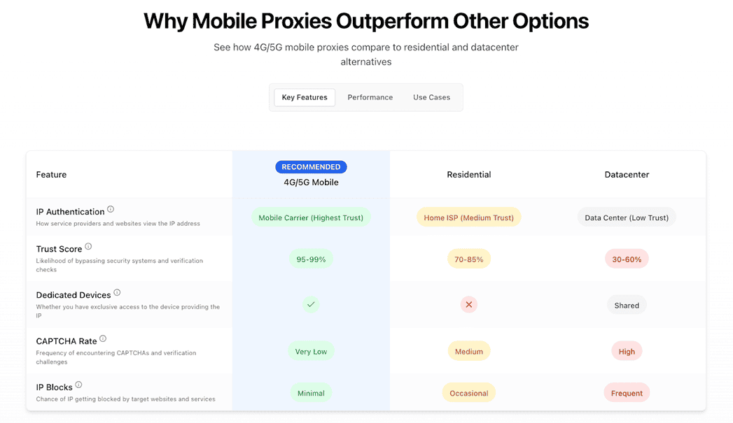
Task: Click the red X icon under Residential
Action: click(x=469, y=305)
